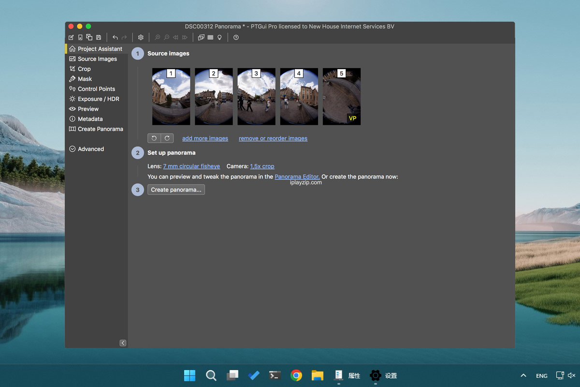Open the Crop section

point(96,69)
